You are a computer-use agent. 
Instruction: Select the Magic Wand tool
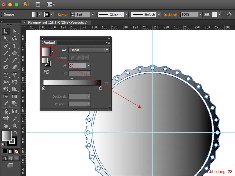[x=6, y=39]
